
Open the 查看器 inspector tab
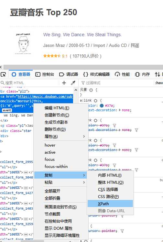(21, 74)
